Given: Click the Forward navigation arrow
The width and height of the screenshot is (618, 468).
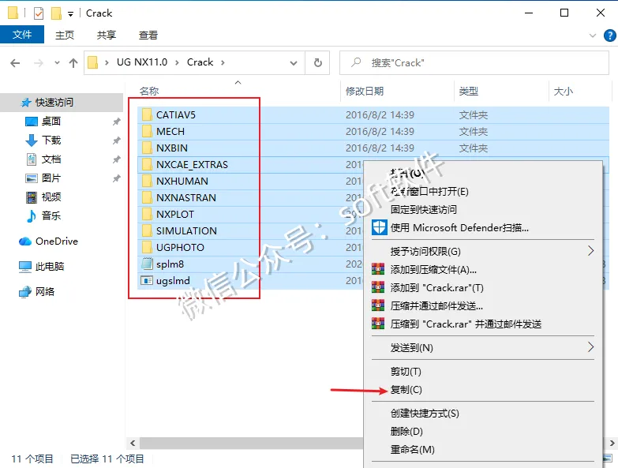Looking at the screenshot, I should click(39, 63).
